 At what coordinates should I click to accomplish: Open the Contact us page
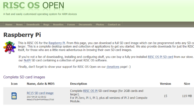click(114, 24)
